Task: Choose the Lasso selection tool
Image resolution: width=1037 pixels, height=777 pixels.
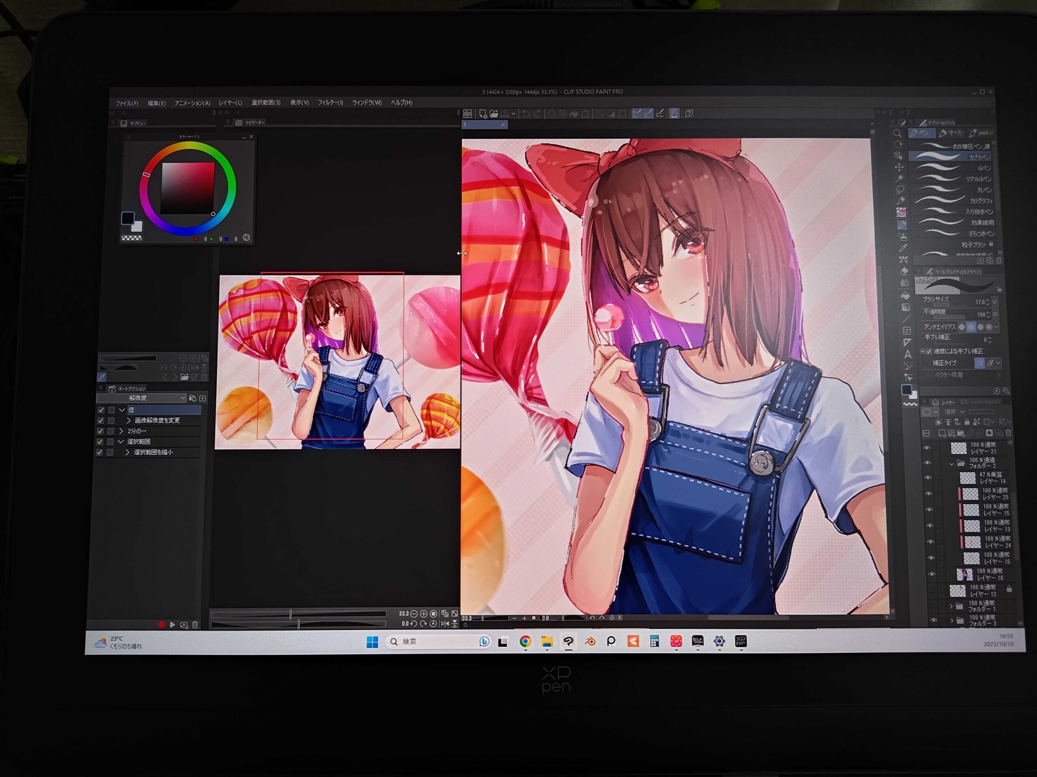Action: tap(900, 189)
